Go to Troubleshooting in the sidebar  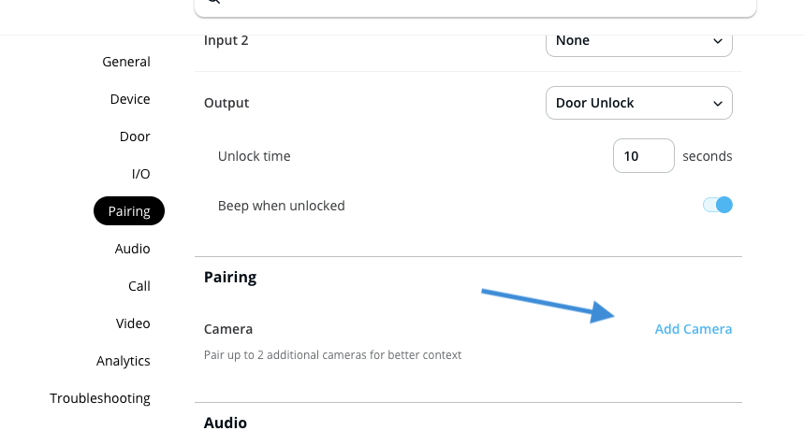(100, 398)
